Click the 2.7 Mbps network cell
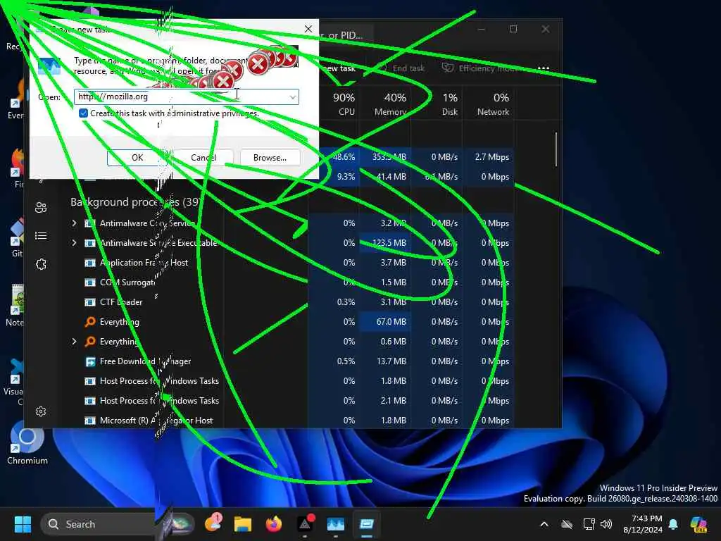 (x=489, y=157)
